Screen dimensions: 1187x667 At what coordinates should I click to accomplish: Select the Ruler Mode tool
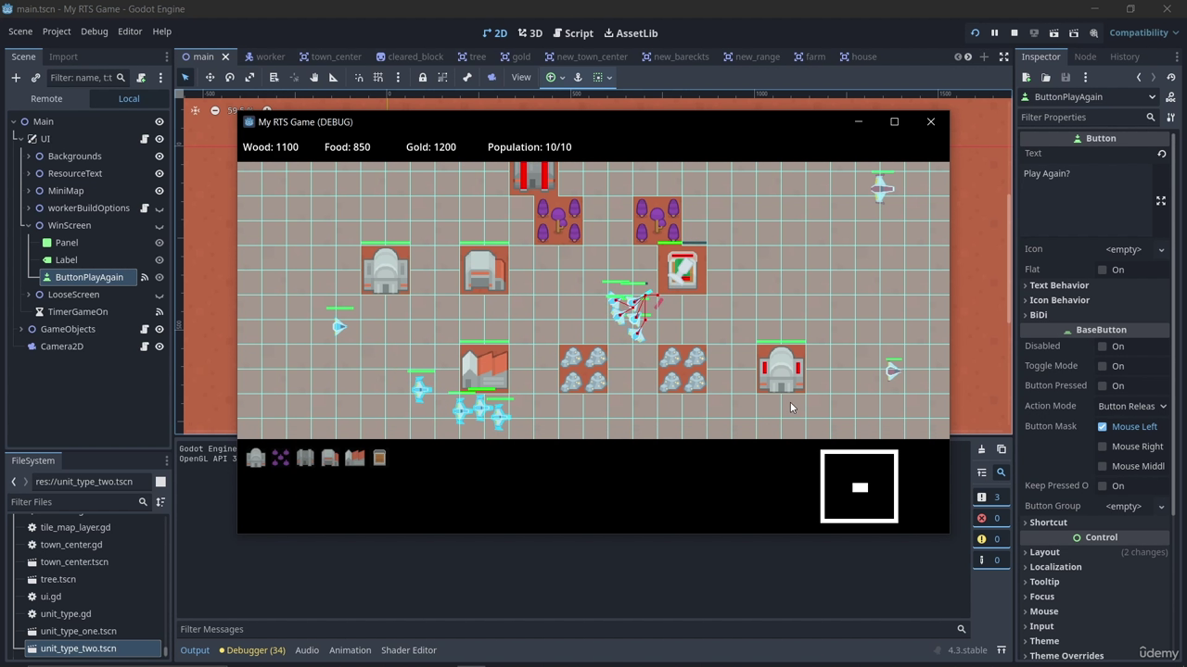pos(333,78)
